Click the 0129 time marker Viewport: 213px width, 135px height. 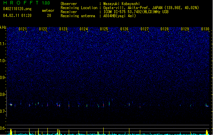[x=185, y=29]
